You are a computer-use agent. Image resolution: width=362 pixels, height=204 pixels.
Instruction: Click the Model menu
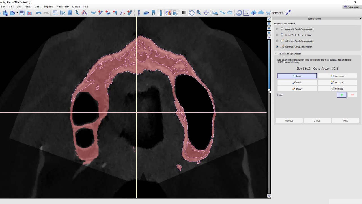click(x=38, y=7)
